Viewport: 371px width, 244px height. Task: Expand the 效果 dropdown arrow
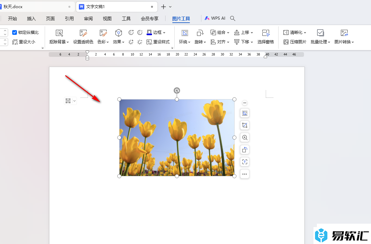click(123, 42)
